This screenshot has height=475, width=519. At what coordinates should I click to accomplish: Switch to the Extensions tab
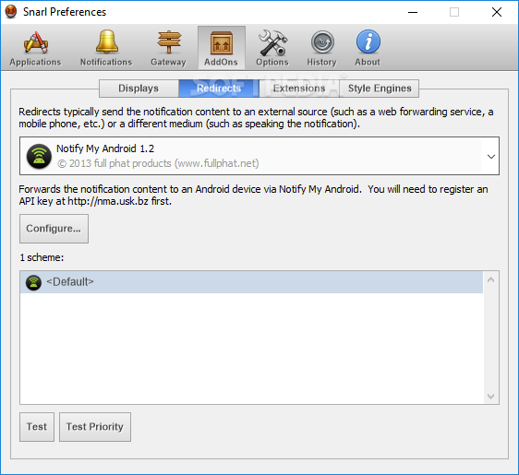tap(299, 89)
